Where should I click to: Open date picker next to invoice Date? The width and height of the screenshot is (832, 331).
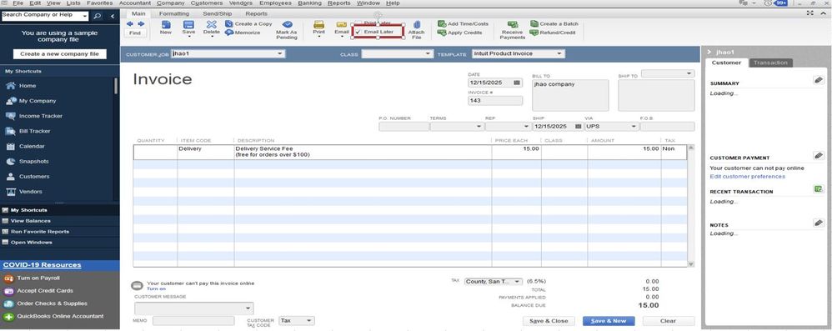tap(517, 83)
